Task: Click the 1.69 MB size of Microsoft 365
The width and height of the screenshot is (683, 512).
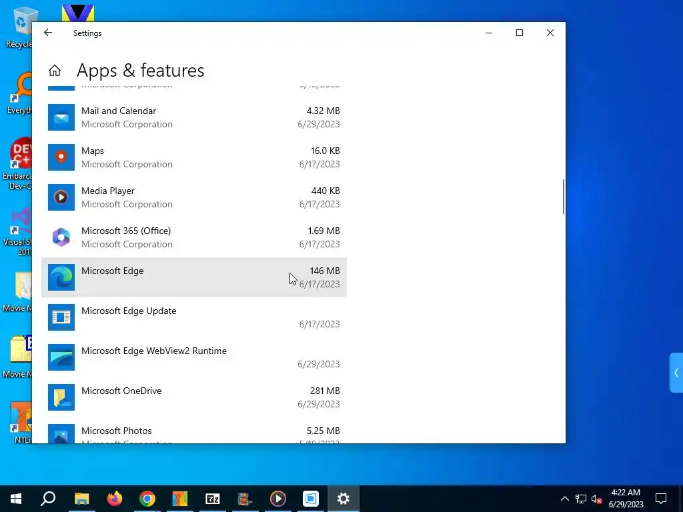Action: (x=323, y=231)
